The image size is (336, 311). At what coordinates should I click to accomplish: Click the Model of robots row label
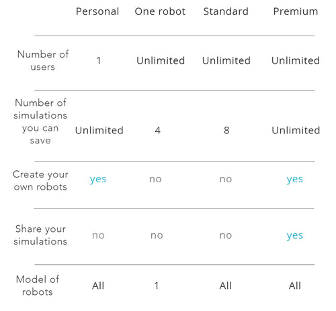point(38,286)
